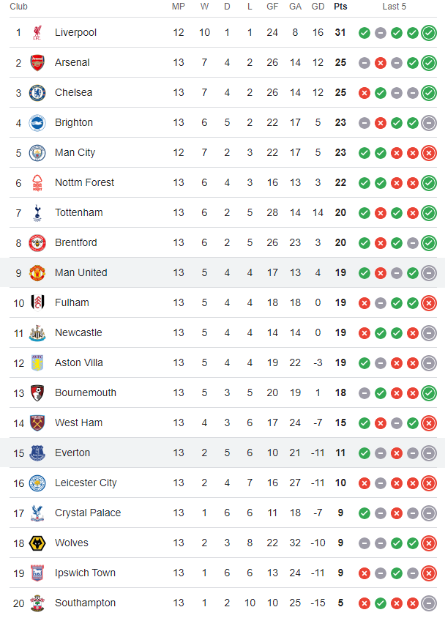Click the Chelsea club crest icon
Viewport: 445px width, 618px height.
37,92
